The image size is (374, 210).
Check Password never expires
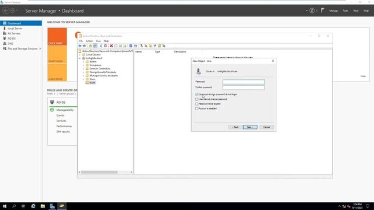tap(197, 104)
